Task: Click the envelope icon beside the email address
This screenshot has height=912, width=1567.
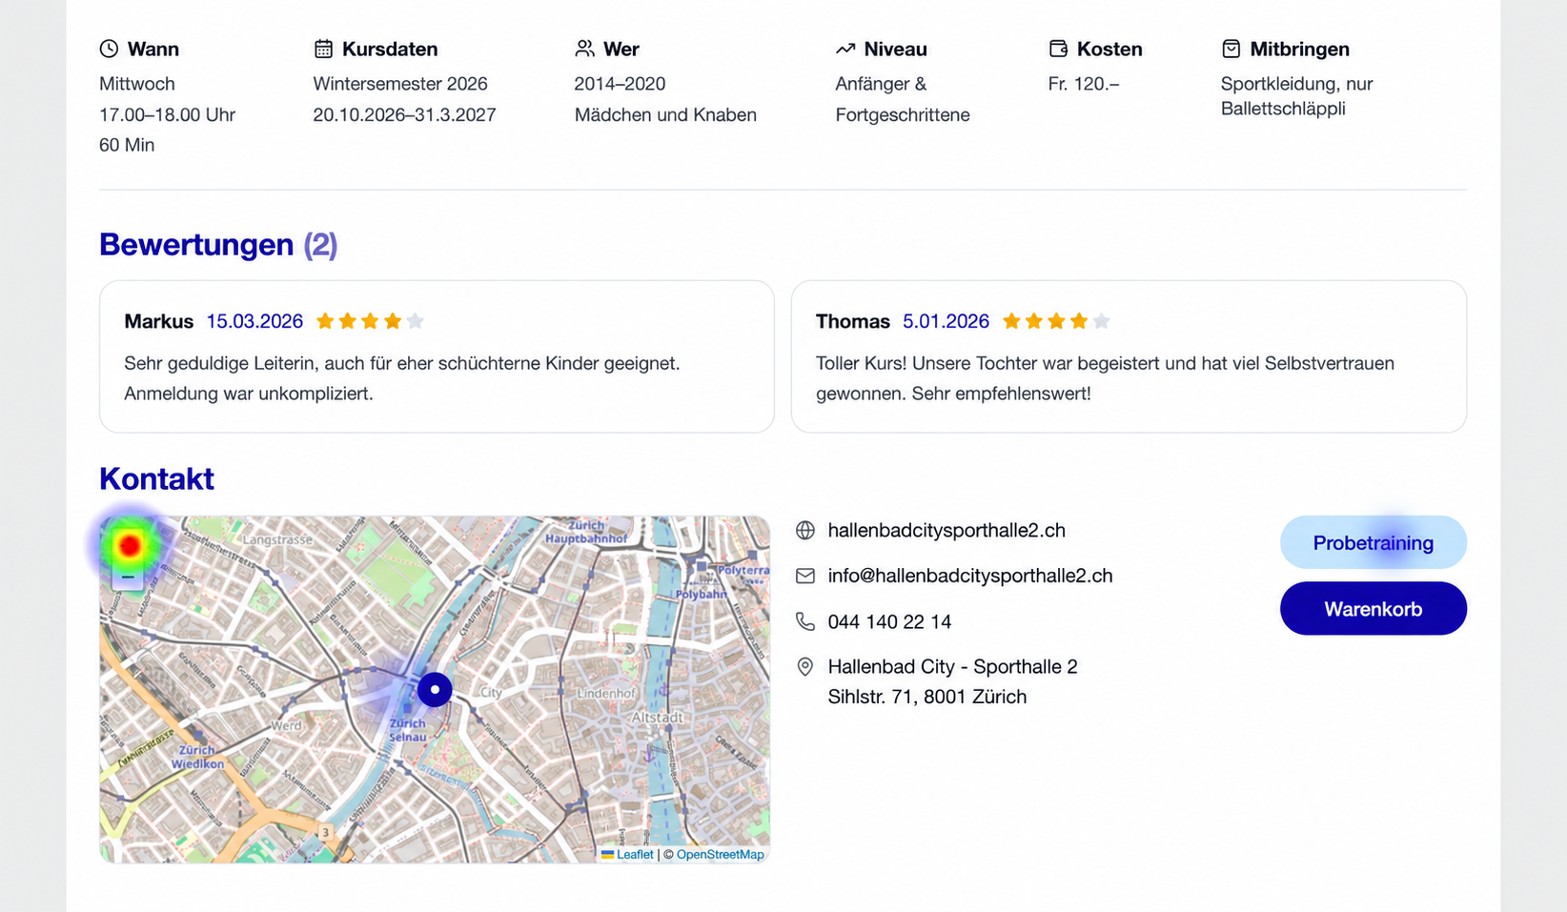Action: click(x=805, y=577)
